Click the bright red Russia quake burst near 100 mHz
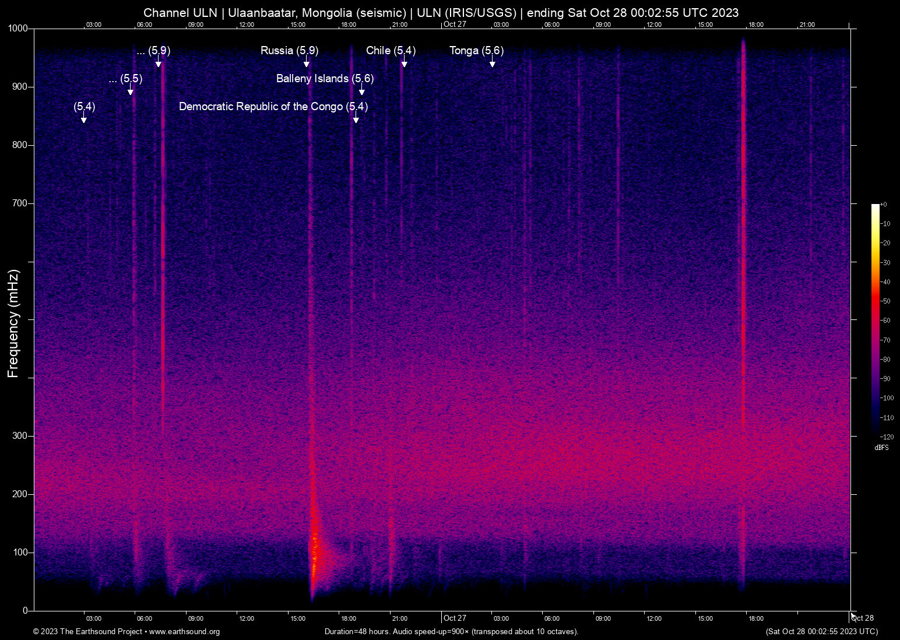Image resolution: width=900 pixels, height=640 pixels. (315, 554)
